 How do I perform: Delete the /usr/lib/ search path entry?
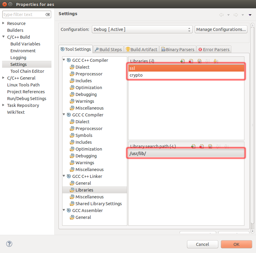point(201,146)
